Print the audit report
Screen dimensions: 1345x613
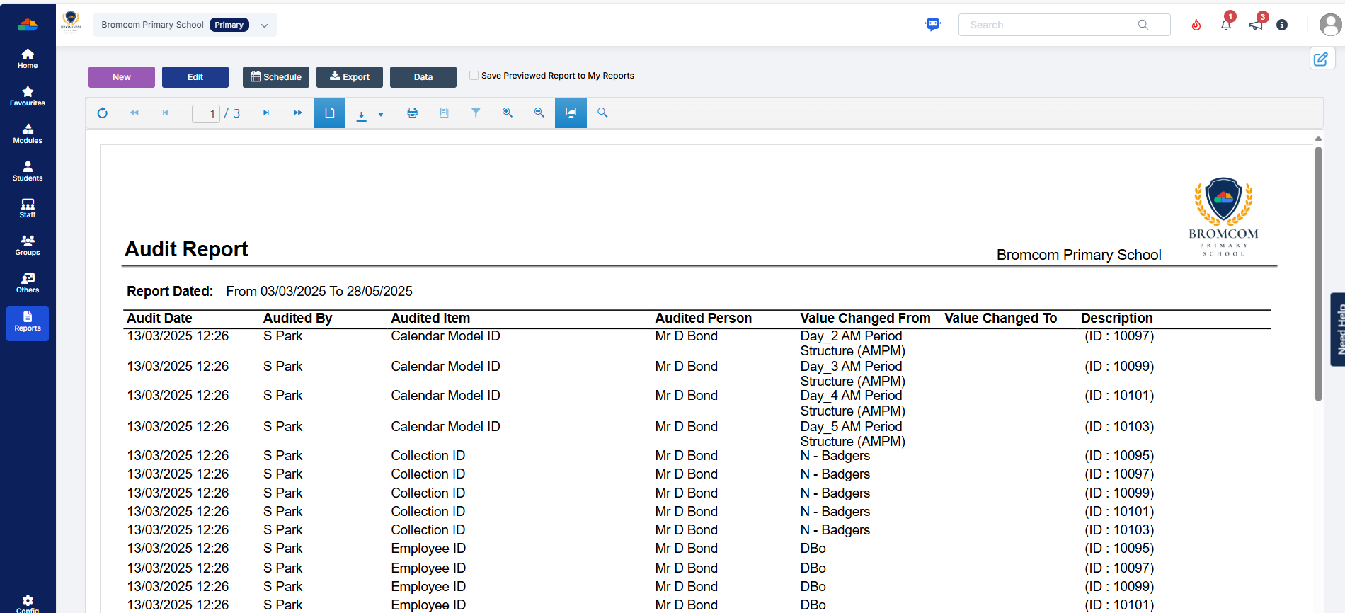[412, 113]
